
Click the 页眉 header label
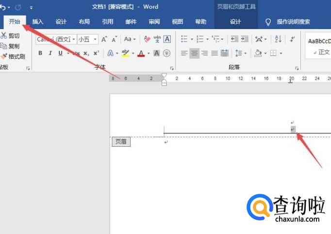(121, 141)
